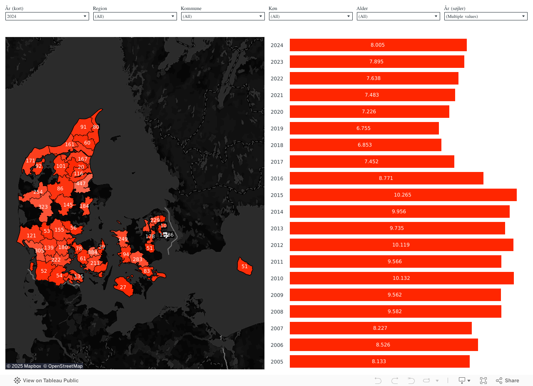
Task: Click the map municipality labeled 184
Action: point(85,206)
